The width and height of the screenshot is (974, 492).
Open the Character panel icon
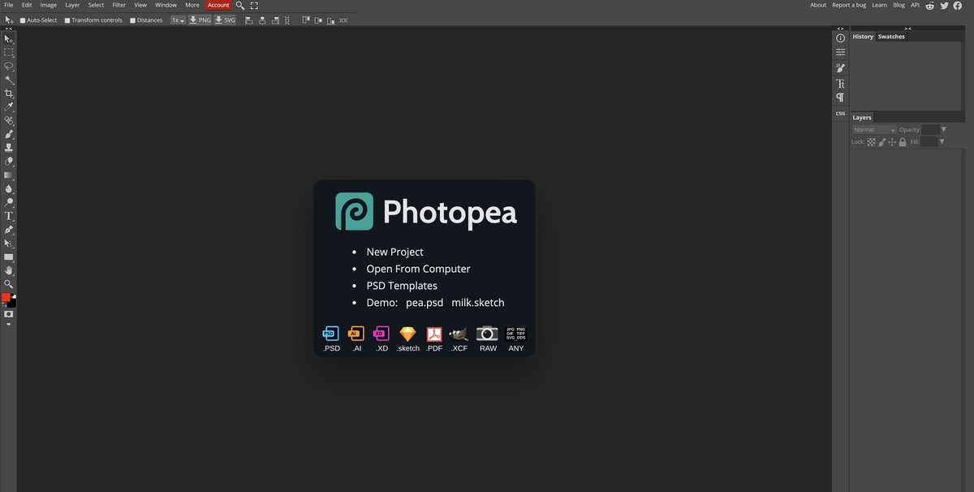[840, 84]
